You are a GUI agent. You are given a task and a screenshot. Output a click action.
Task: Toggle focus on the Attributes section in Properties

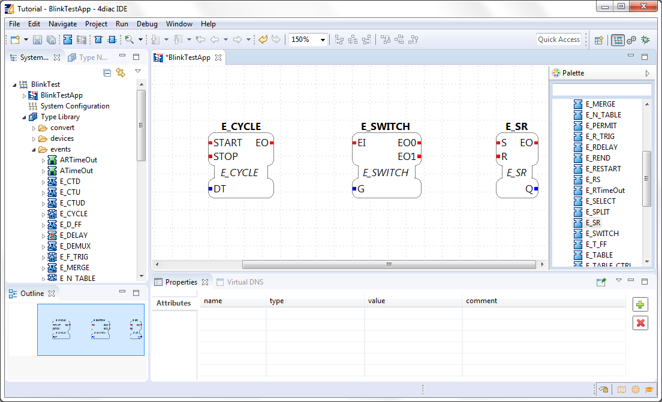point(174,303)
